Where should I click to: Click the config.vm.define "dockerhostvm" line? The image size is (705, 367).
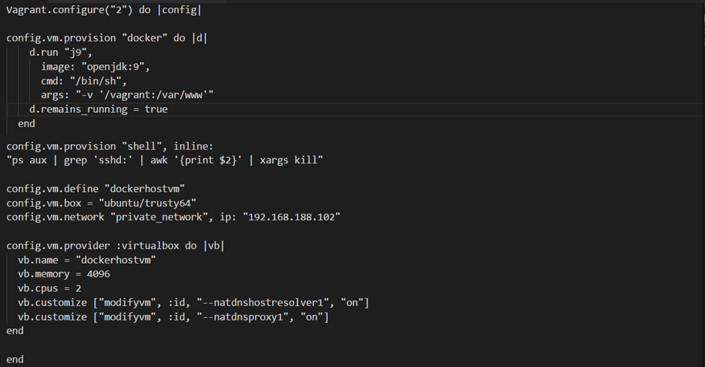(x=96, y=188)
